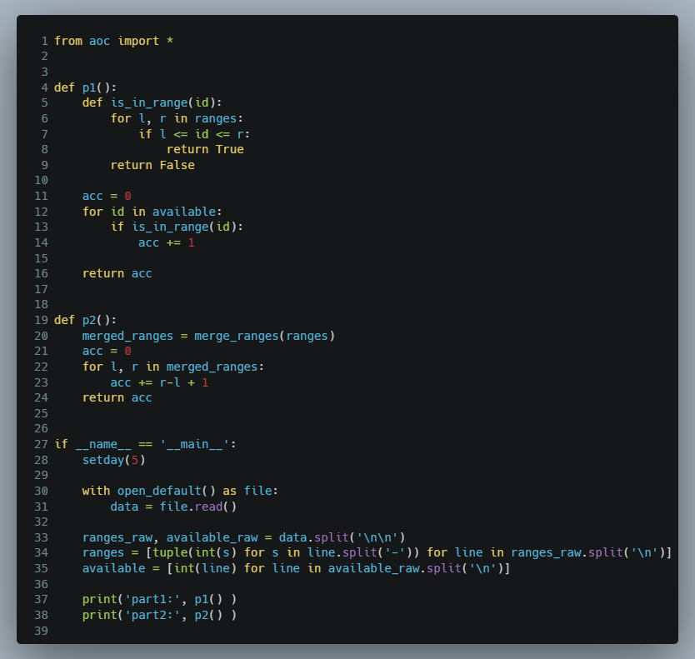Click the 'setday(5)' call
This screenshot has width=695, height=659.
pos(113,460)
